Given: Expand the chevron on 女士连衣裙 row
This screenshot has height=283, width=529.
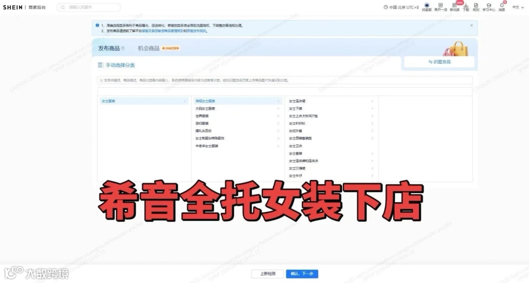Looking at the screenshot, I should [x=372, y=101].
